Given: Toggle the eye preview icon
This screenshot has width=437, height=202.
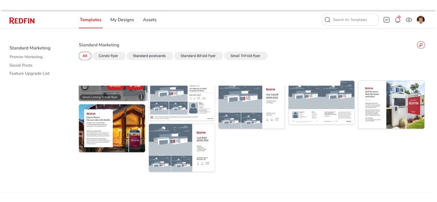Looking at the screenshot, I should (x=409, y=20).
